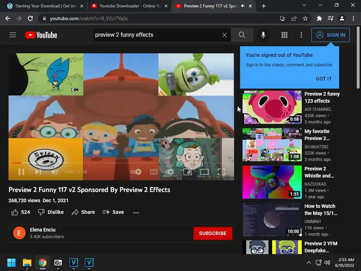Open the clock showing 2:53 AM
The image size is (361, 271).
pyautogui.click(x=344, y=263)
